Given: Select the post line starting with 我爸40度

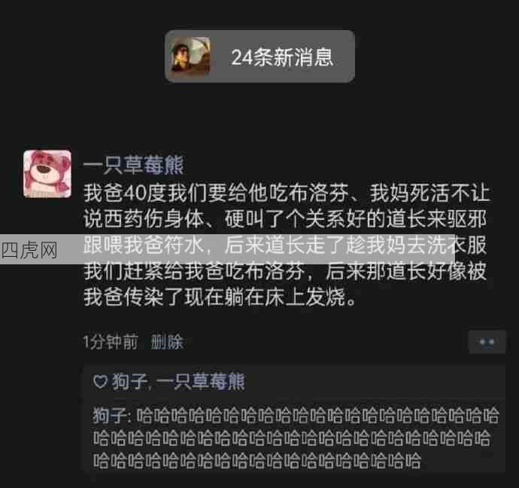Looking at the screenshot, I should tap(287, 193).
